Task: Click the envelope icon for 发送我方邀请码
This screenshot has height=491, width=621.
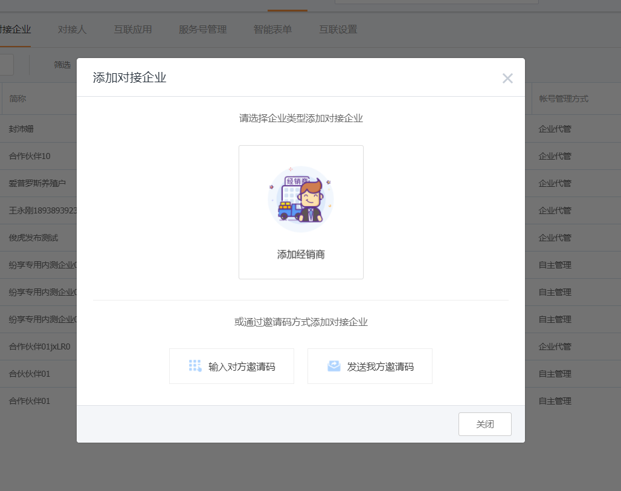Action: coord(334,366)
